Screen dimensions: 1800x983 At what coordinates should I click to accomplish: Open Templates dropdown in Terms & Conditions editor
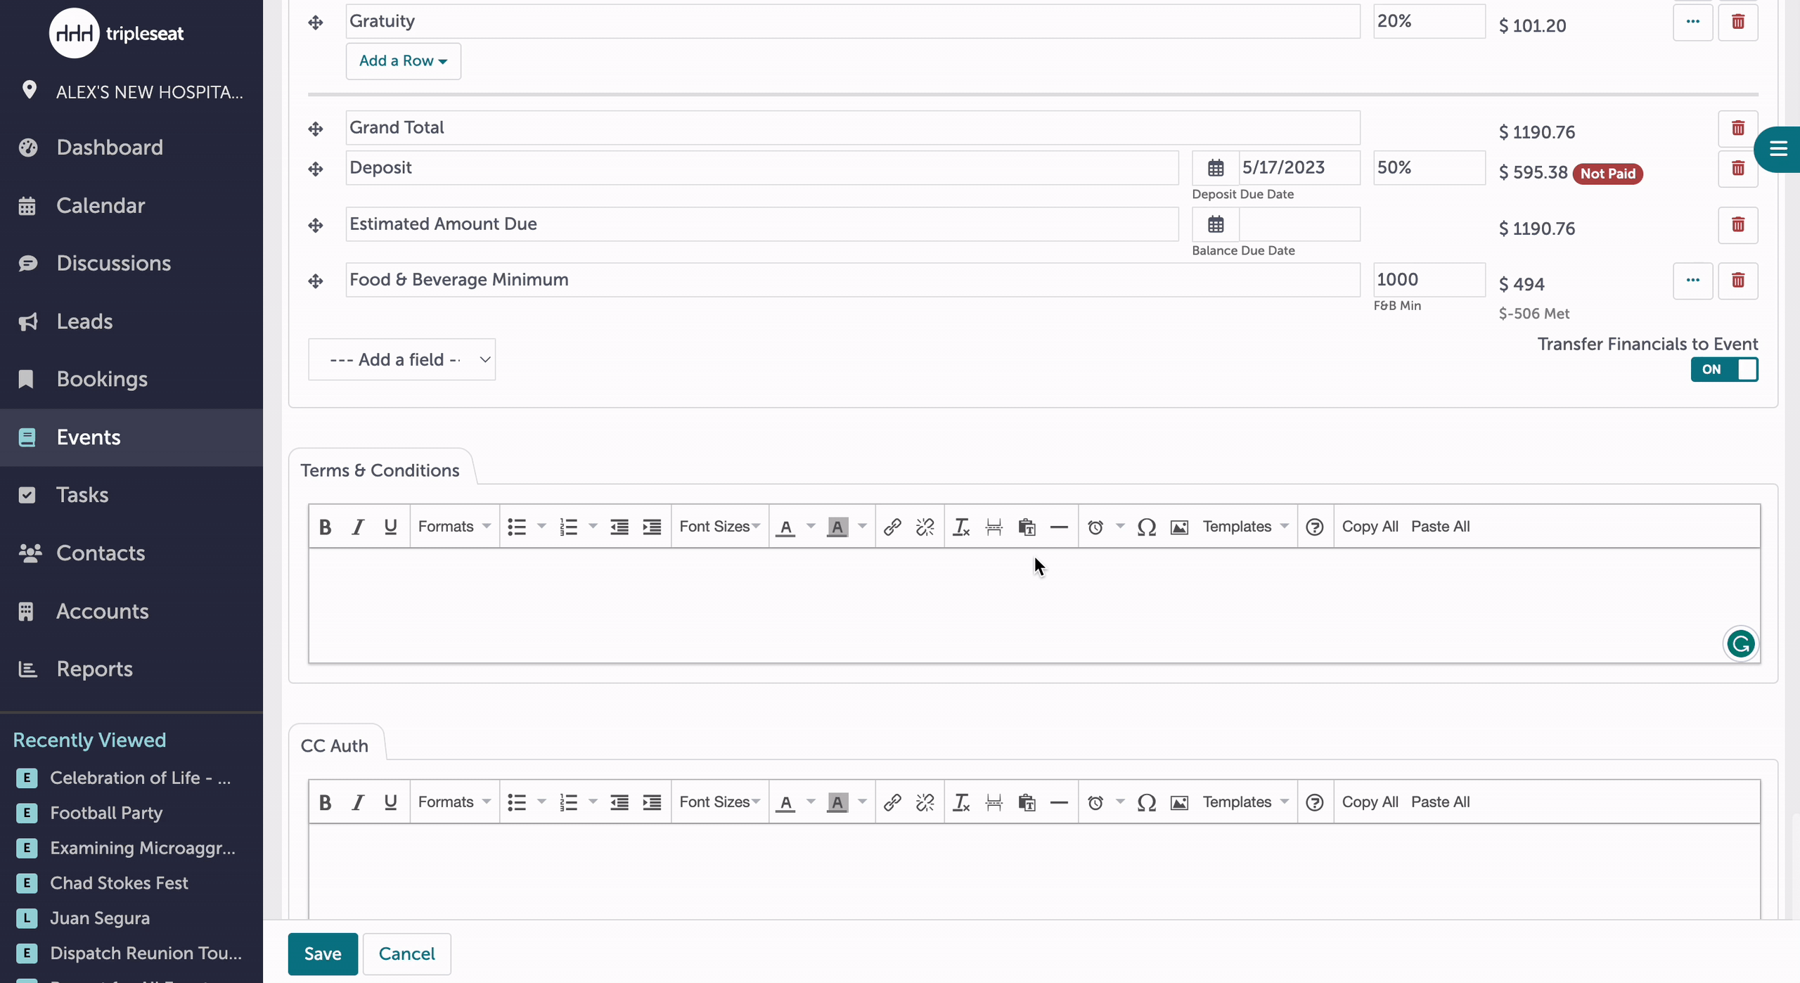[1245, 527]
